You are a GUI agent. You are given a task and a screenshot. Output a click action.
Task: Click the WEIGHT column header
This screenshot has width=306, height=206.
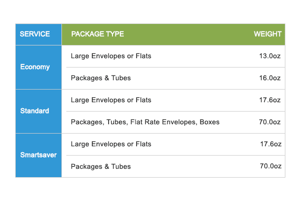pos(268,34)
